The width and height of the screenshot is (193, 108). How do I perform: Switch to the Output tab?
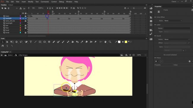click(11, 5)
